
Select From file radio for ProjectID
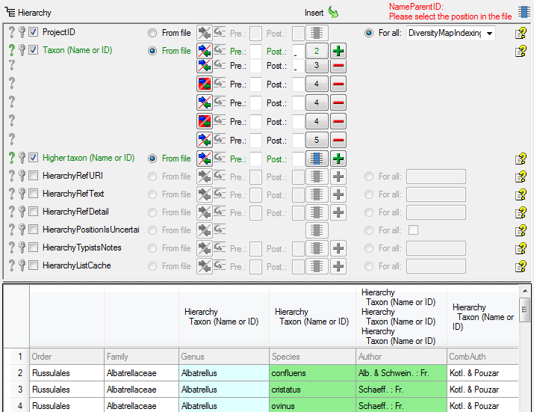coord(152,33)
